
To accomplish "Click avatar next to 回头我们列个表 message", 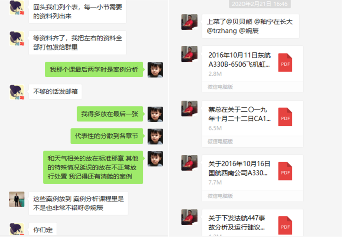I will (x=17, y=8).
